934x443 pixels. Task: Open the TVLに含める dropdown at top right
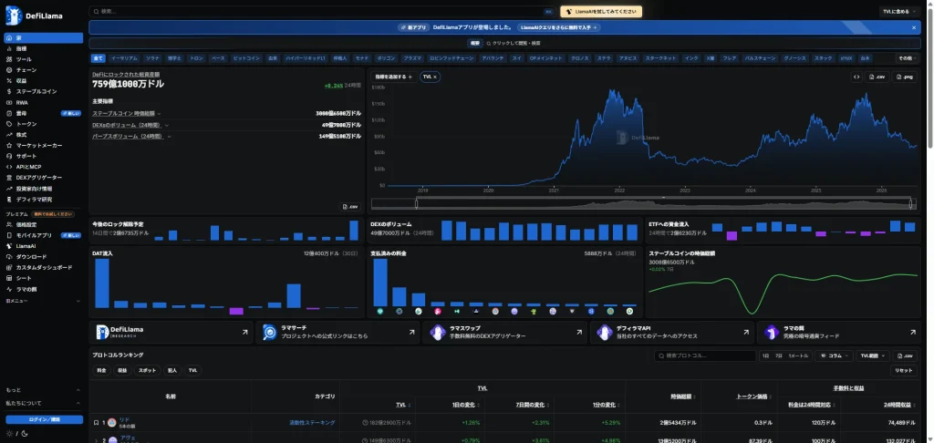click(898, 11)
